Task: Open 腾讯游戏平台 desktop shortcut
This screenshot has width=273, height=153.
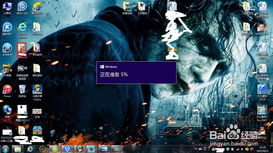Action: point(37,10)
